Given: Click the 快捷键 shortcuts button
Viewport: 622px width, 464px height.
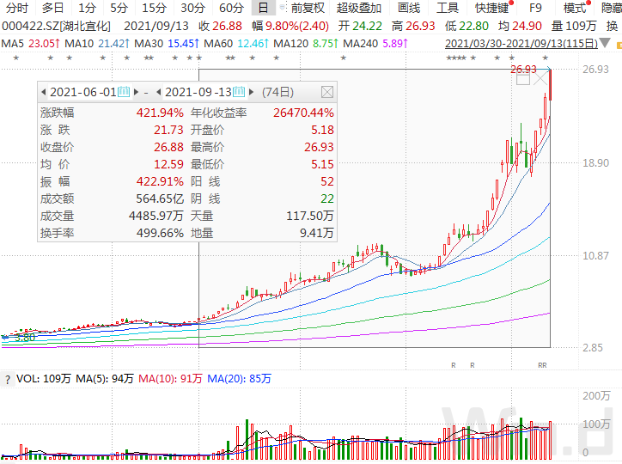Looking at the screenshot, I should point(491,8).
